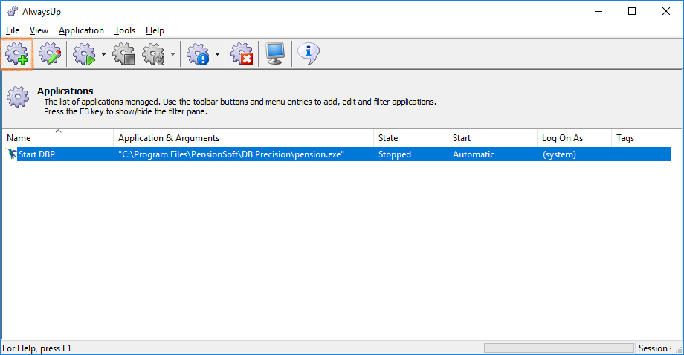Image resolution: width=684 pixels, height=355 pixels.
Task: Click the Stop Application gear icon
Action: [x=123, y=54]
